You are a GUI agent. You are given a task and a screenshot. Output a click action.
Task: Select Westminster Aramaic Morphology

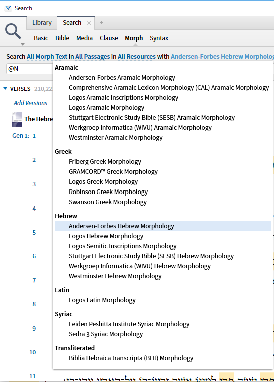click(x=115, y=138)
